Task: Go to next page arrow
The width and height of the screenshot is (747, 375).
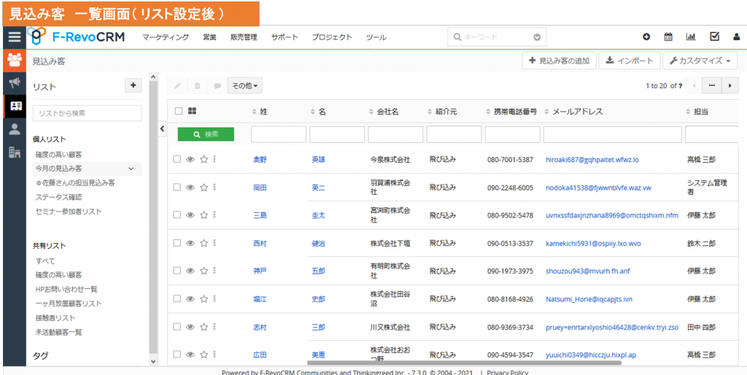Action: [729, 86]
